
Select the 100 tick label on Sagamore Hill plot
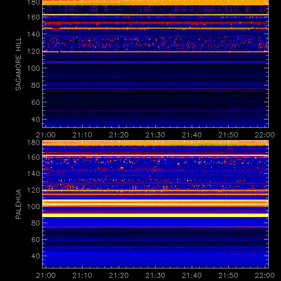(33, 68)
